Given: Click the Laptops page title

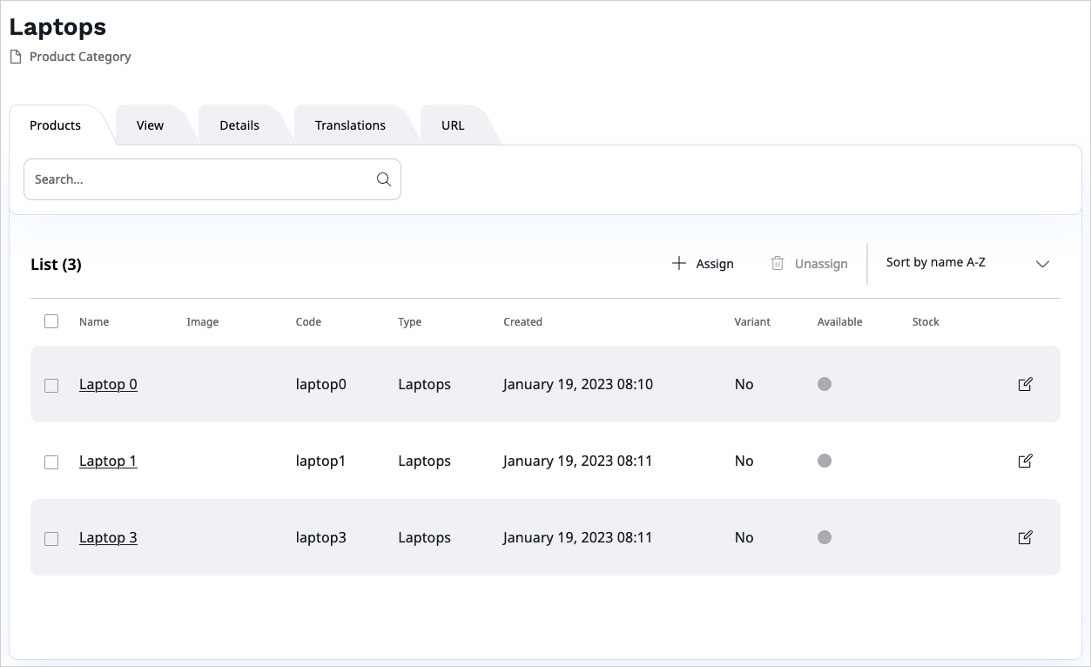Looking at the screenshot, I should [57, 27].
